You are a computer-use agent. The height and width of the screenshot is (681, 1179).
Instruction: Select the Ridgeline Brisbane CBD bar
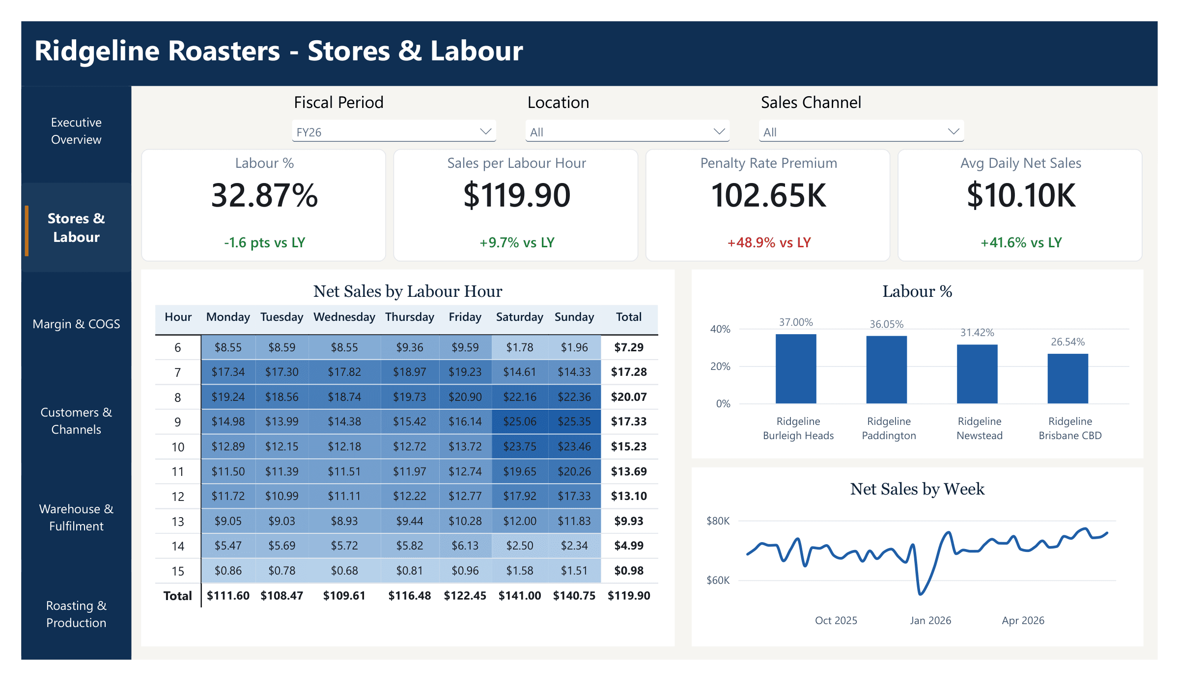coord(1068,379)
